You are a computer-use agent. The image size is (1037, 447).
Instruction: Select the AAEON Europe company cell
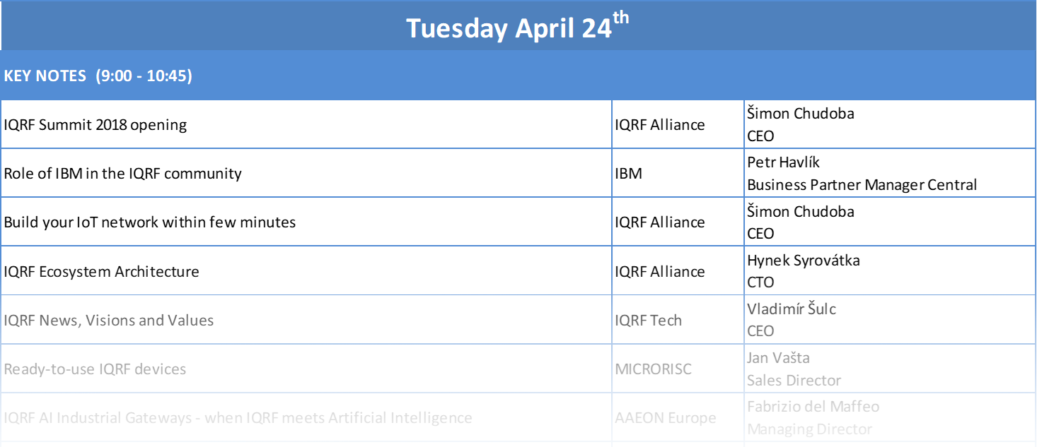(678, 417)
